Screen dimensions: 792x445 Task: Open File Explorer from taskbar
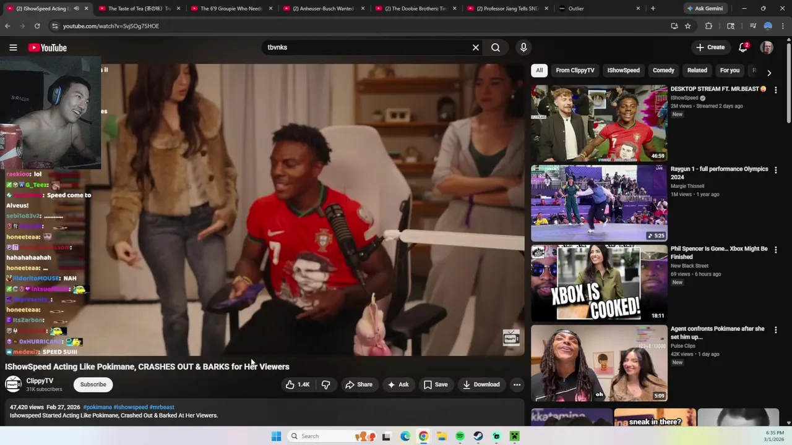coord(442,436)
